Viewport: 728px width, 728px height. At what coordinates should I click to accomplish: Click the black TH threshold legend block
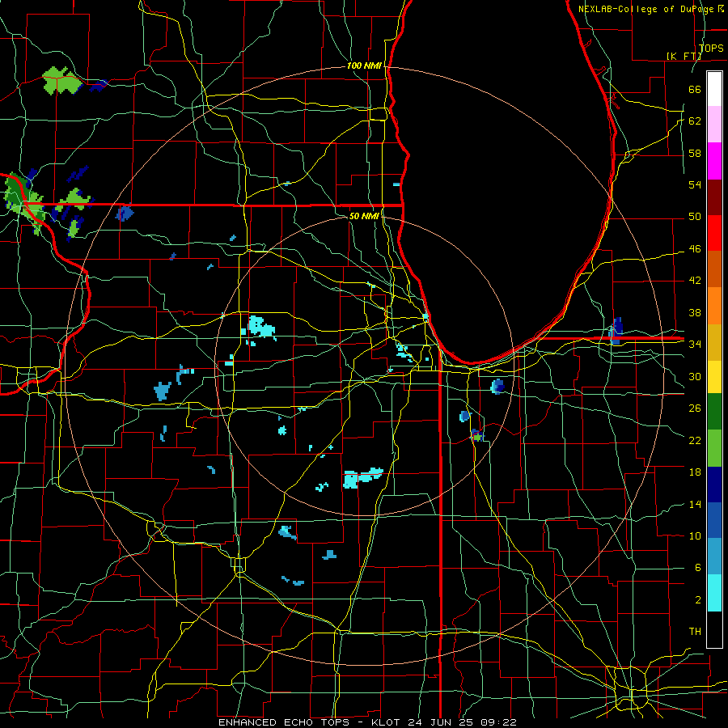coord(714,629)
